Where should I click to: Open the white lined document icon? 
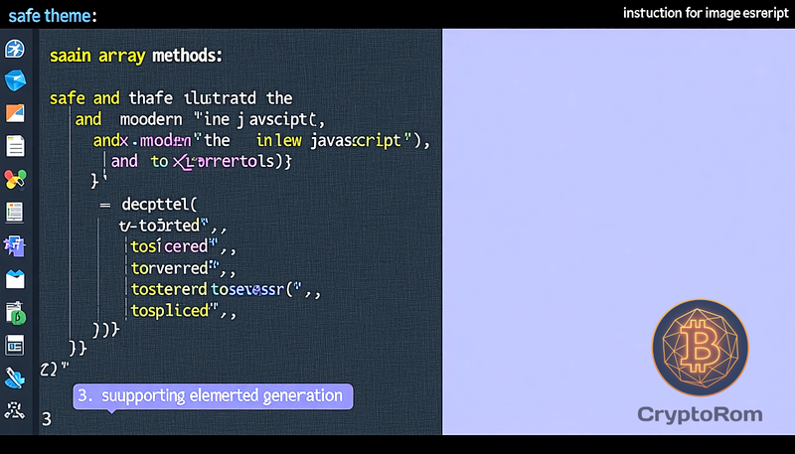[15, 146]
